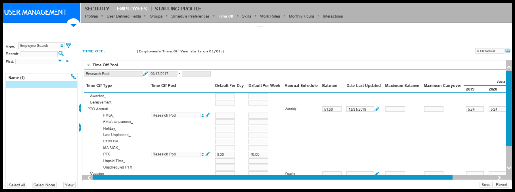This screenshot has height=192, width=515.
Task: Select the Time Off tab
Action: click(x=226, y=16)
